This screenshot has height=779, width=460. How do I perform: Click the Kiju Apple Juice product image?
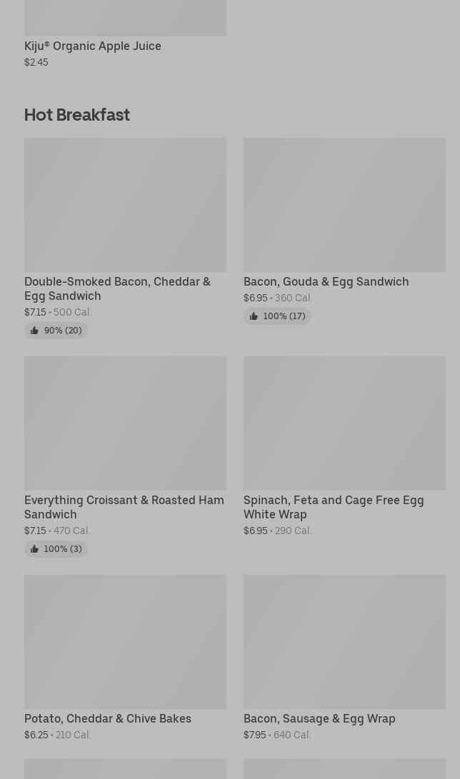point(125,17)
